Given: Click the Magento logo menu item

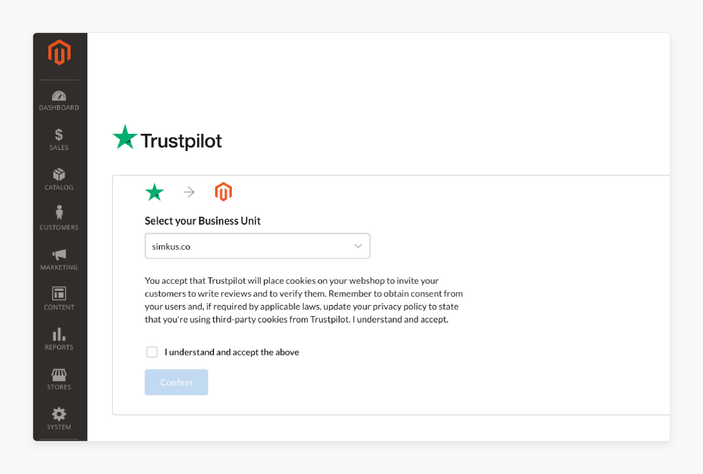Looking at the screenshot, I should 59,52.
